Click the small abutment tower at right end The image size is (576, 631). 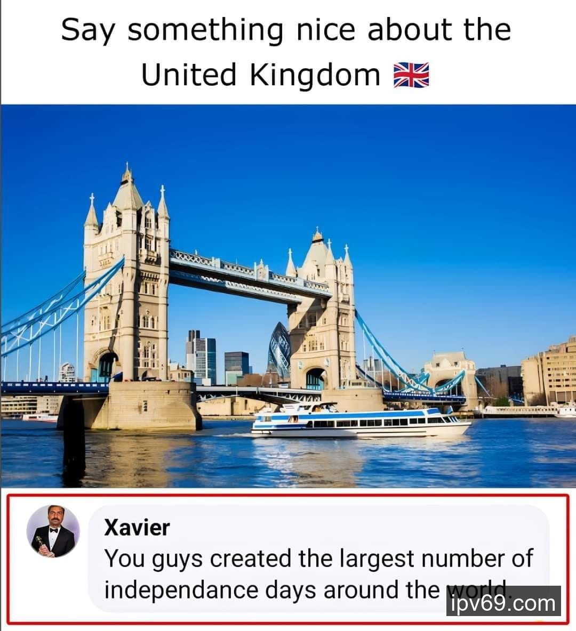click(x=450, y=372)
